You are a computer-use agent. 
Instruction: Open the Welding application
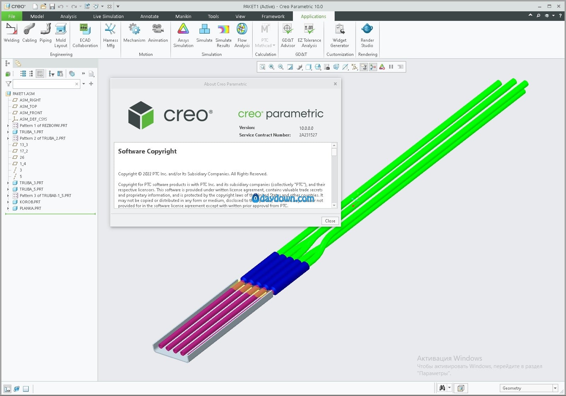(11, 33)
